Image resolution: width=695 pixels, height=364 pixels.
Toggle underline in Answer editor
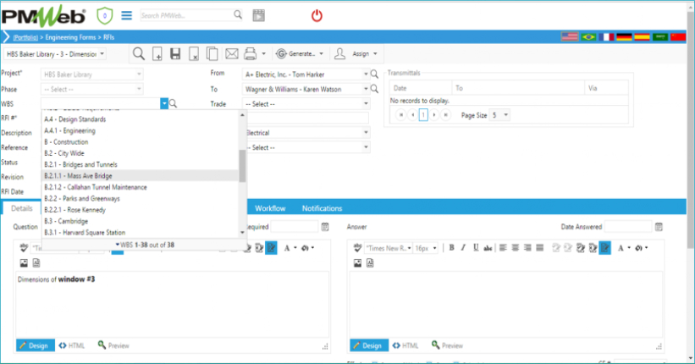(x=476, y=248)
